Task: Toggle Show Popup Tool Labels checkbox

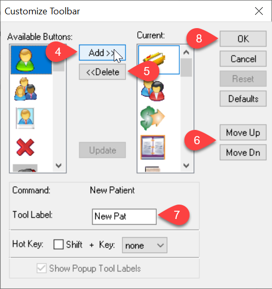Action: coord(41,268)
